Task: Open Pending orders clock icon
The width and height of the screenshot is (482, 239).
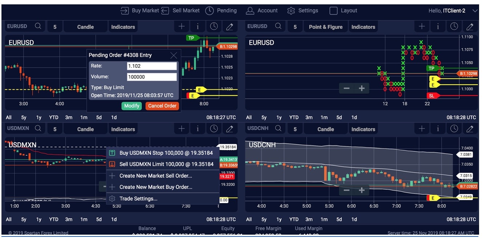Action: click(209, 11)
